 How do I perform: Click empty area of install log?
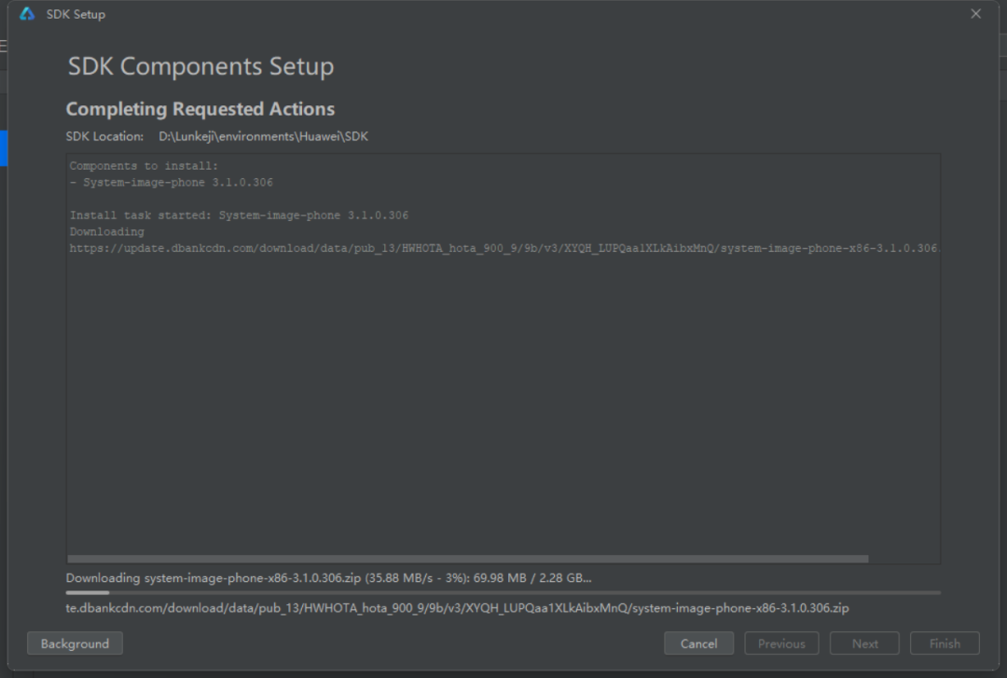tap(504, 401)
